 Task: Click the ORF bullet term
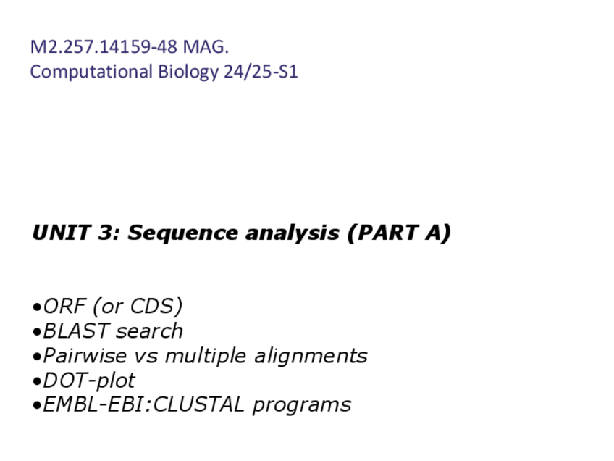click(60, 307)
